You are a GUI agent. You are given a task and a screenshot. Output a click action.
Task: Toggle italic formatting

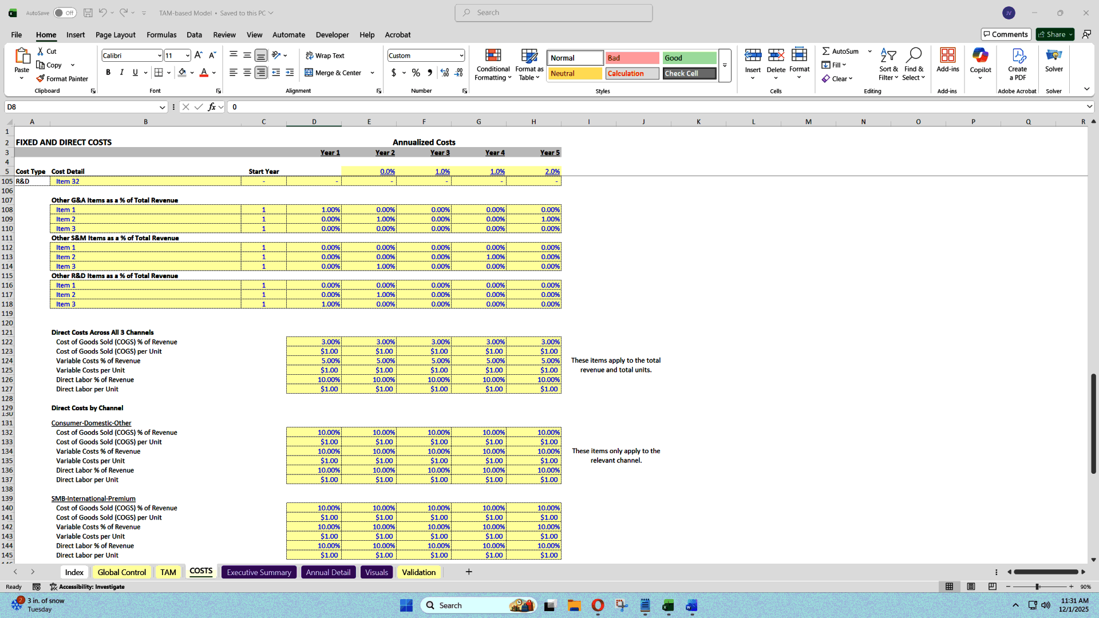(x=121, y=72)
